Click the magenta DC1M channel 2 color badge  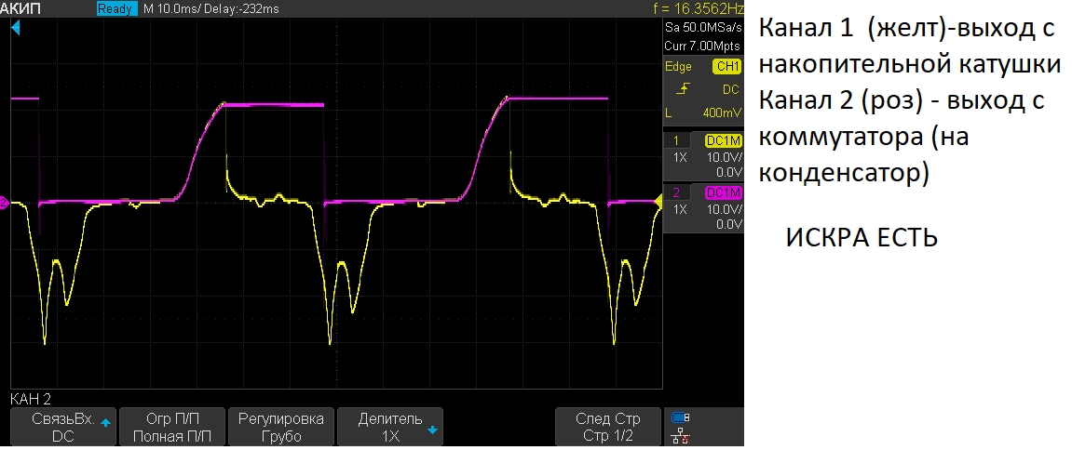723,192
